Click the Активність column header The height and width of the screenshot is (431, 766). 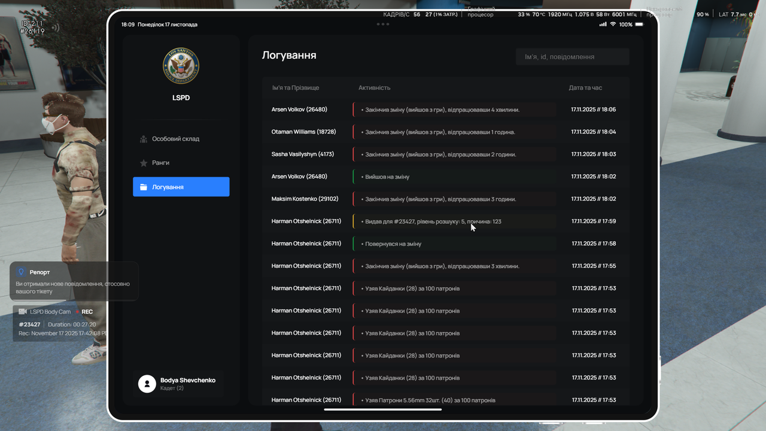point(374,88)
